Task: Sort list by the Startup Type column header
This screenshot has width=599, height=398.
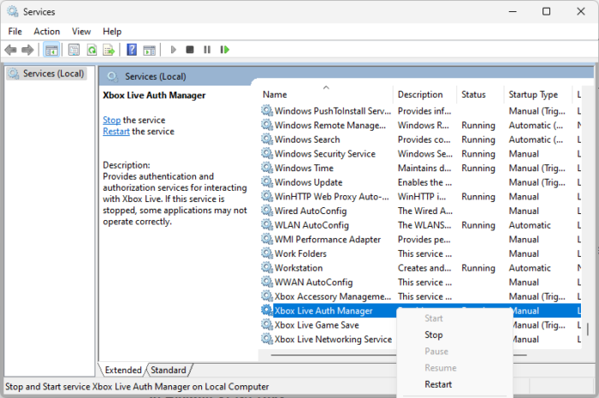Action: [533, 94]
